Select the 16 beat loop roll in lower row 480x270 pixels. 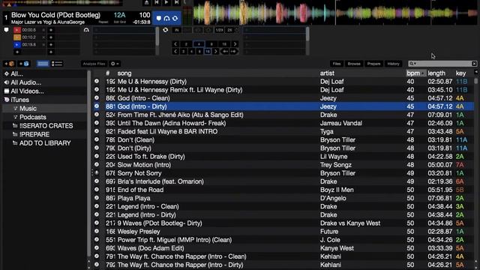pyautogui.click(x=208, y=52)
